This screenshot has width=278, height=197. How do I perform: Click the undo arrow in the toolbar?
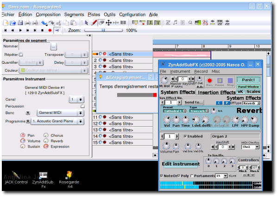(x=44, y=23)
